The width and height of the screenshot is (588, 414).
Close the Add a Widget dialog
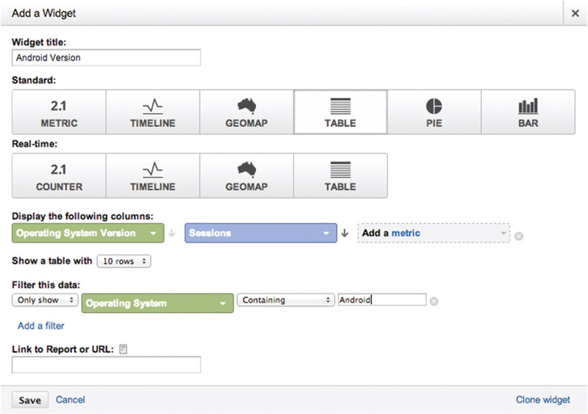575,14
